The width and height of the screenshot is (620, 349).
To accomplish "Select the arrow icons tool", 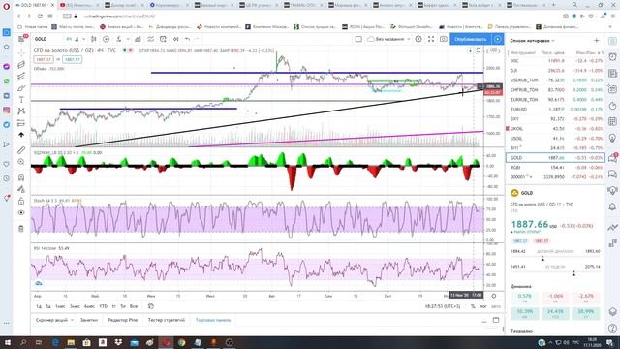I will click(21, 135).
